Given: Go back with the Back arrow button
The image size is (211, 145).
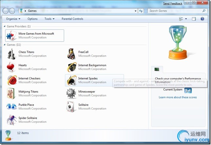Looking at the screenshot, I should [6, 11].
